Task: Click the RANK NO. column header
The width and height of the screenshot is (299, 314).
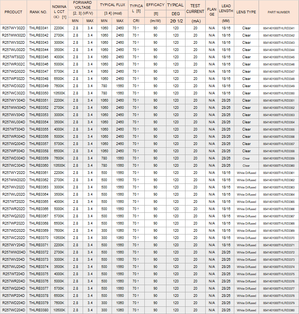Action: (39, 12)
